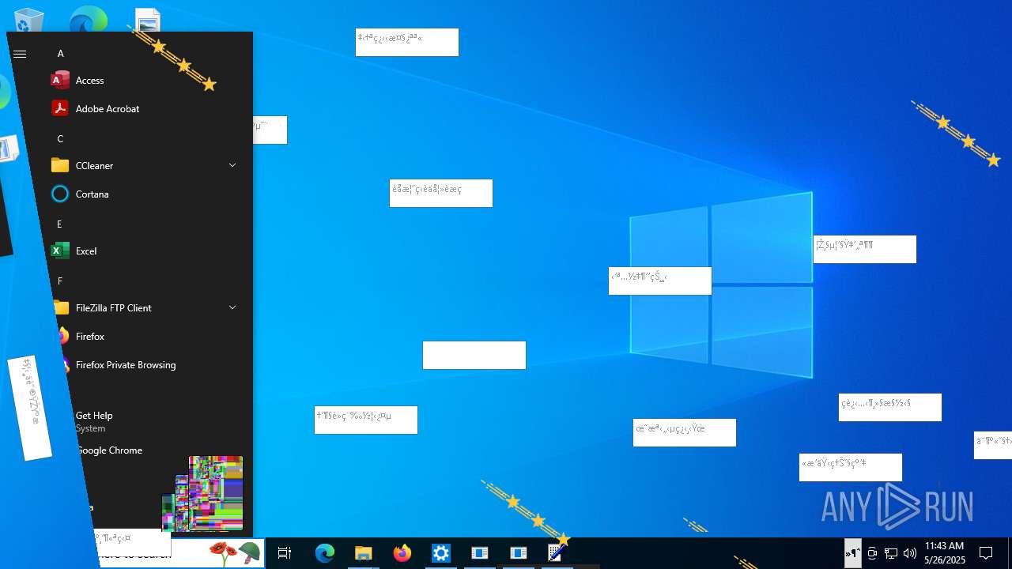
Task: Open Task View on the taskbar
Action: click(285, 553)
